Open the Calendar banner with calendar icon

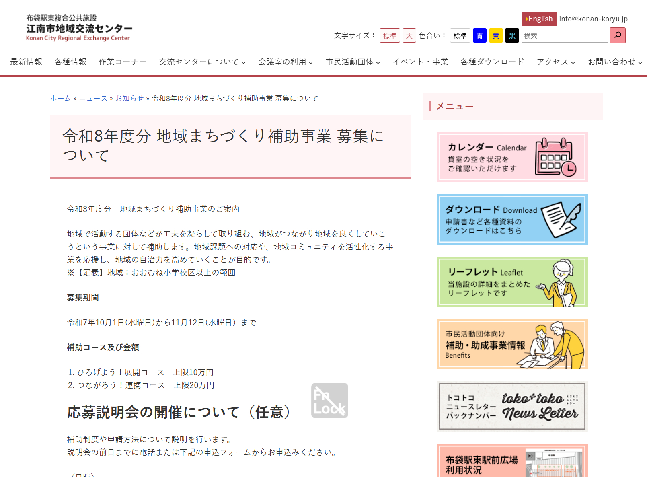pyautogui.click(x=512, y=157)
